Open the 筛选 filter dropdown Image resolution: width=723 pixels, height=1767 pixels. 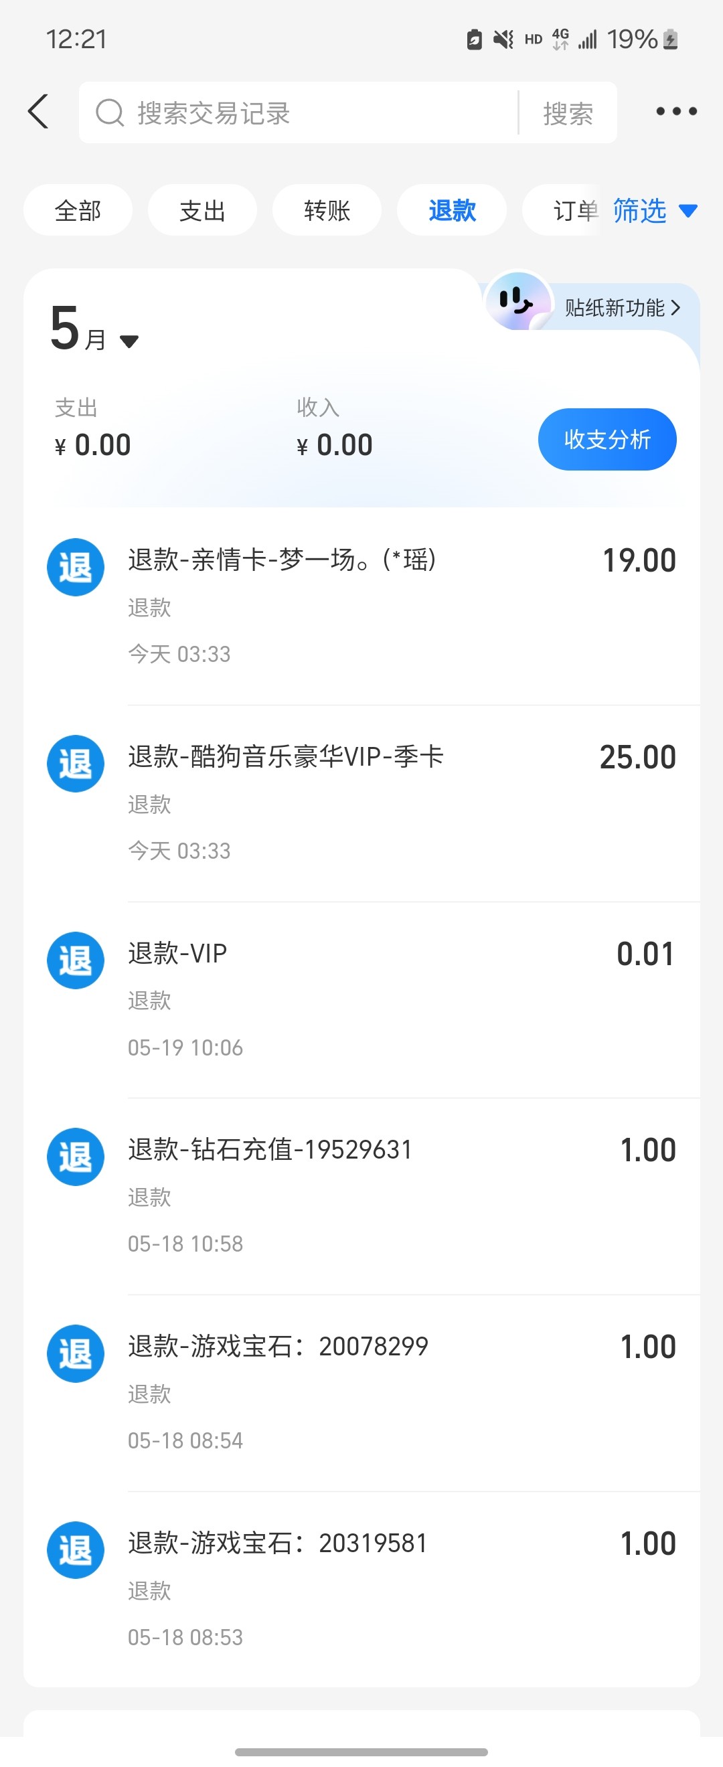pos(654,211)
